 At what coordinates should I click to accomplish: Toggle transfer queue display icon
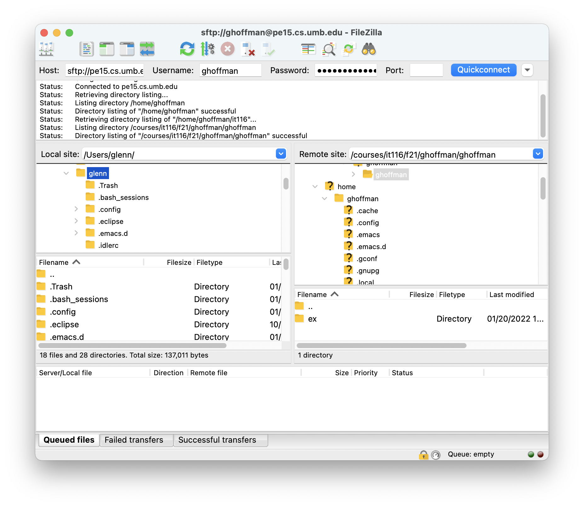coord(147,49)
